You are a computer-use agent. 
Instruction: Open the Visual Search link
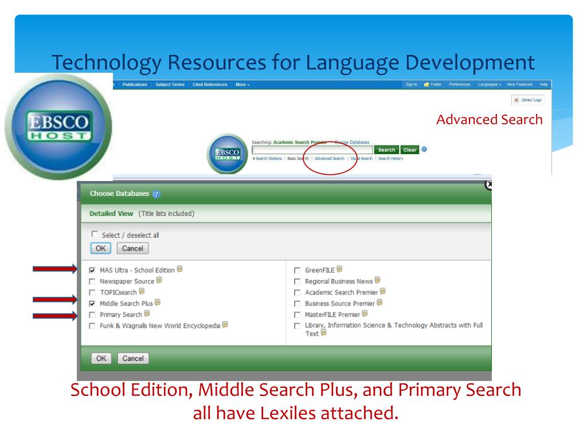click(361, 159)
